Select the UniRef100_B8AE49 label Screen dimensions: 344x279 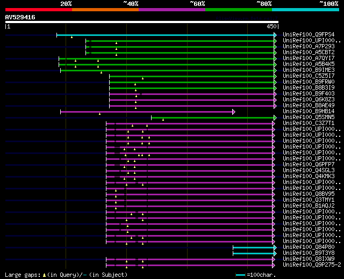(x=309, y=105)
